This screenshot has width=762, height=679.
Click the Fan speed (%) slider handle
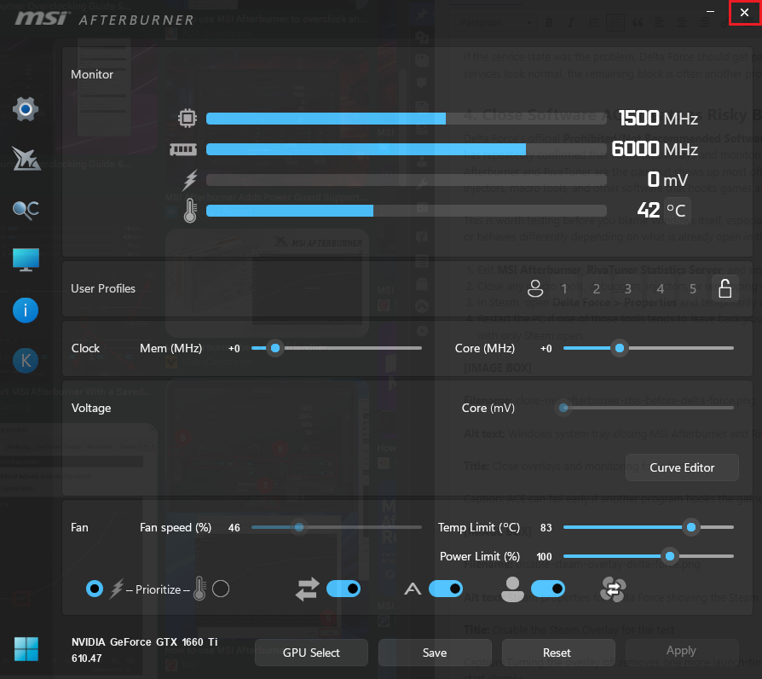(299, 527)
